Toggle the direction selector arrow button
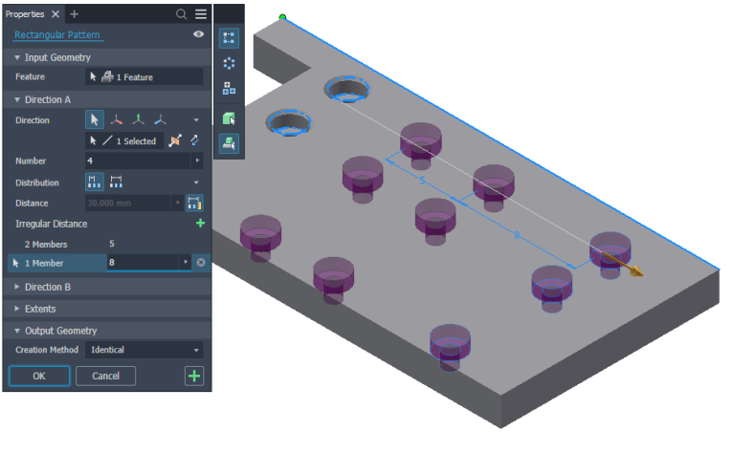This screenshot has height=452, width=735. 95,120
